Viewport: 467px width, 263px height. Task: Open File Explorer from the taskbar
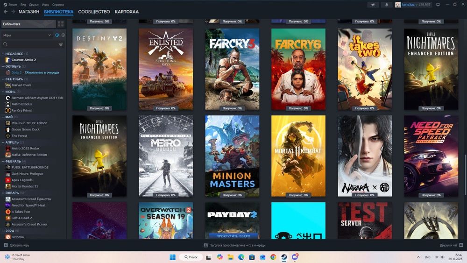(231, 257)
